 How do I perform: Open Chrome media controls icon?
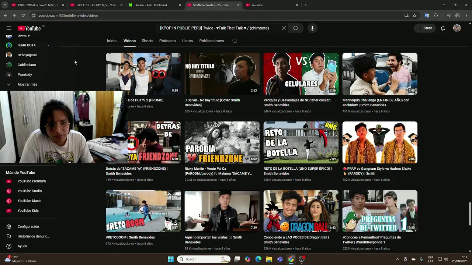click(449, 15)
